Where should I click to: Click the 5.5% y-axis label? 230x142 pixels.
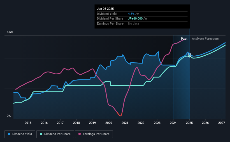click(10, 32)
